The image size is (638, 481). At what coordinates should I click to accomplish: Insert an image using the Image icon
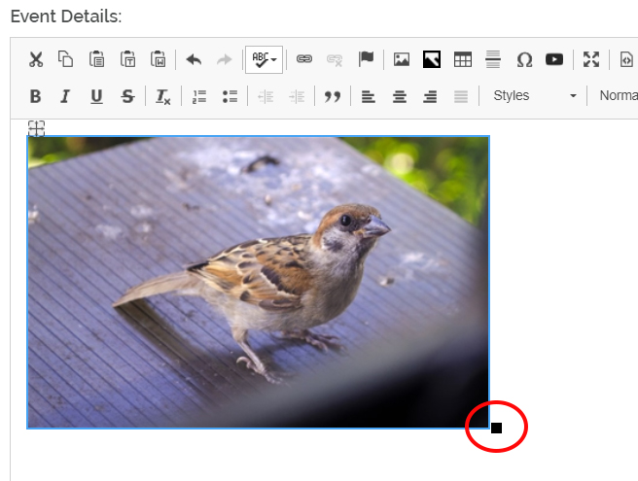[x=401, y=59]
